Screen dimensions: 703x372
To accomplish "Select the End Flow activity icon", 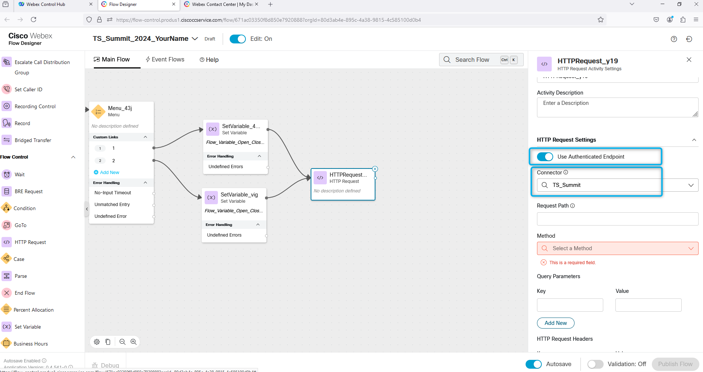I will 7,293.
